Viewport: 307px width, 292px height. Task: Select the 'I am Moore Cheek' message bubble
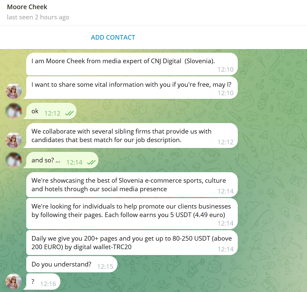pyautogui.click(x=132, y=64)
